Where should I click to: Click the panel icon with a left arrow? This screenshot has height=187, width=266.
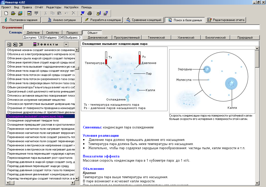[x=29, y=13]
